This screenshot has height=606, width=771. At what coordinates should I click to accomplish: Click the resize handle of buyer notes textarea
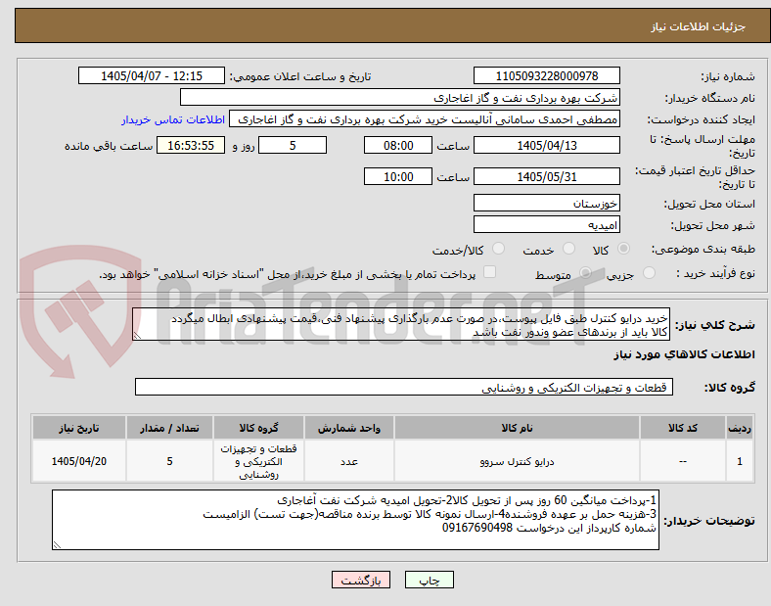[x=57, y=545]
